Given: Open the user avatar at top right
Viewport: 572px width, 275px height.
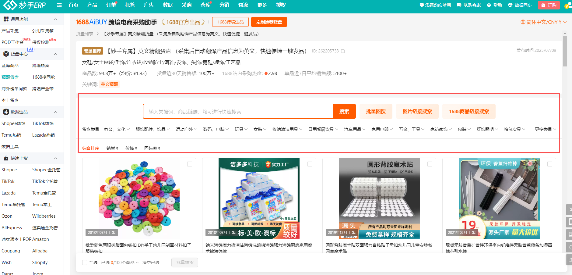Looking at the screenshot, I should [x=568, y=5].
